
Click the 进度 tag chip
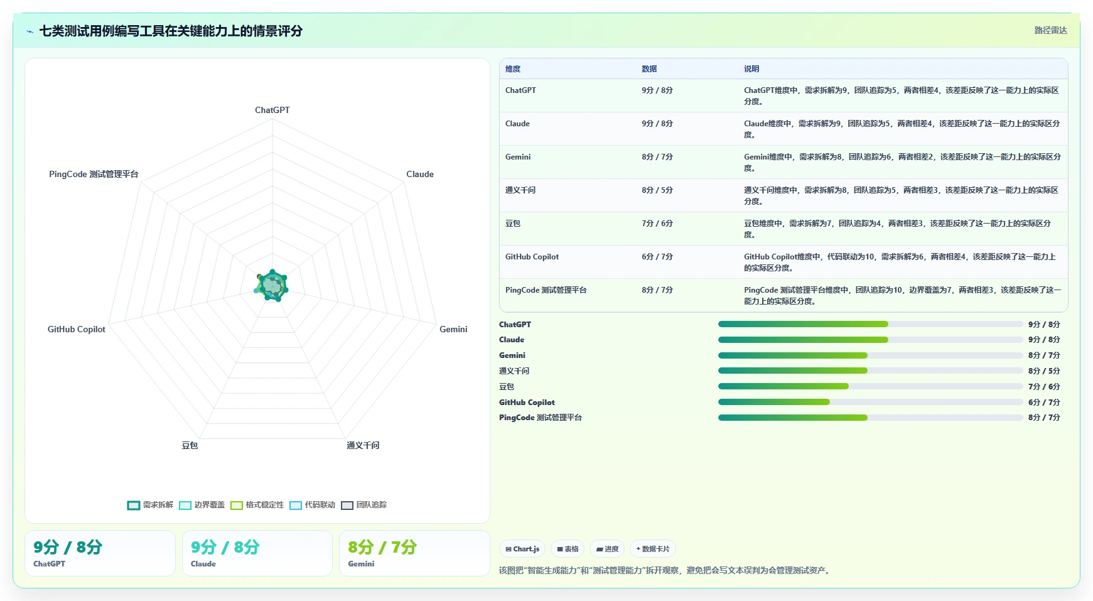607,549
